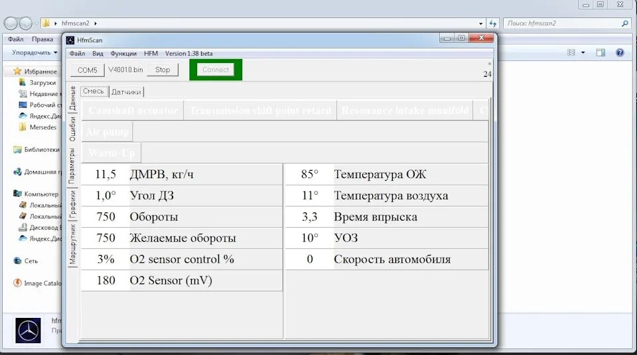637x355 pixels.
Task: Open the Файл menu in HfmScan
Action: point(77,54)
